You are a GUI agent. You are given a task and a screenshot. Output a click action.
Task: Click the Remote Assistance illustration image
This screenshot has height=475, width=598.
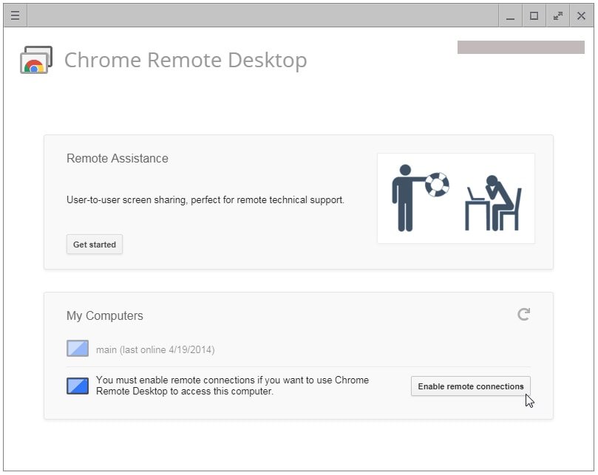(456, 198)
